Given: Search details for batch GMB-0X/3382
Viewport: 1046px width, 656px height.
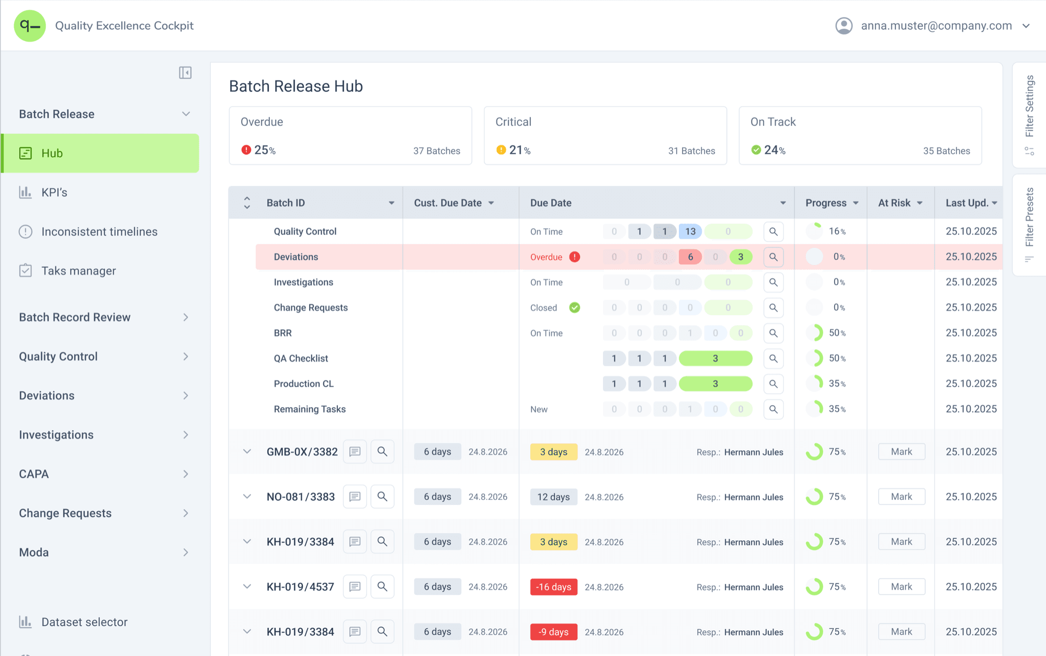Looking at the screenshot, I should [x=382, y=452].
